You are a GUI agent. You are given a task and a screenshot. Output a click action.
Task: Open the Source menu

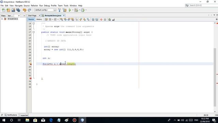pos(27,5)
